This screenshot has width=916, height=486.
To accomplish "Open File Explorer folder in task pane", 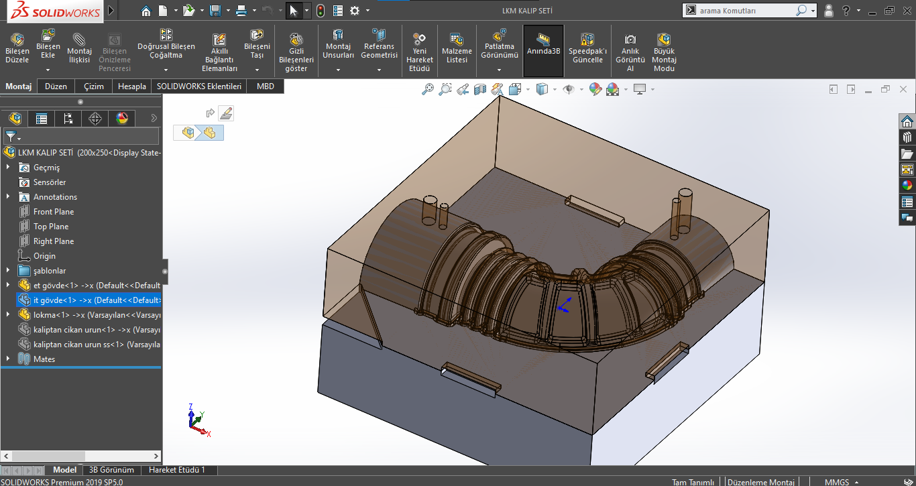I will pos(907,154).
